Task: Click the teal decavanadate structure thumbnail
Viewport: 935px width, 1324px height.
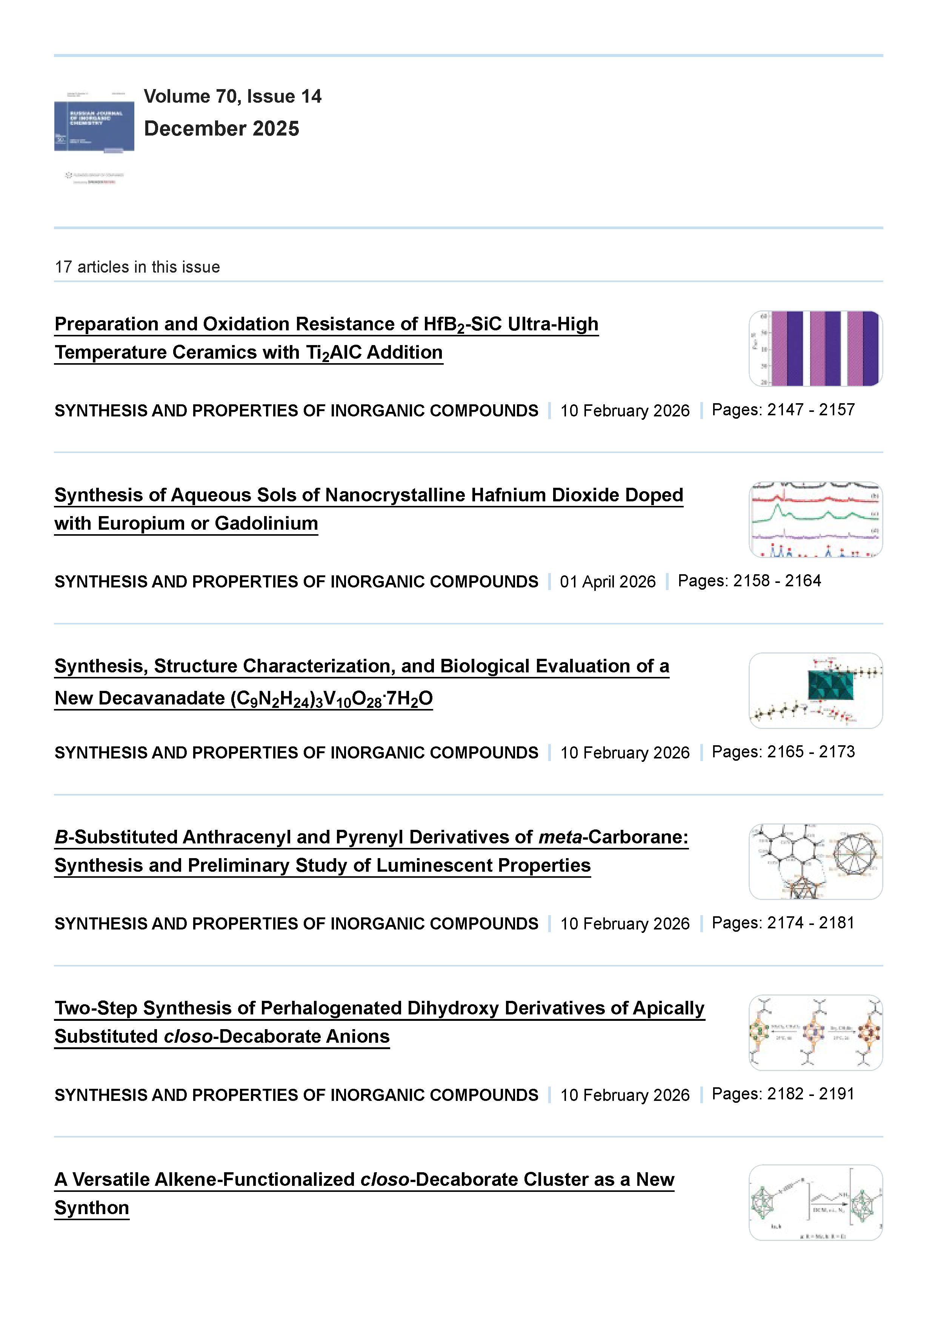Action: click(x=815, y=691)
